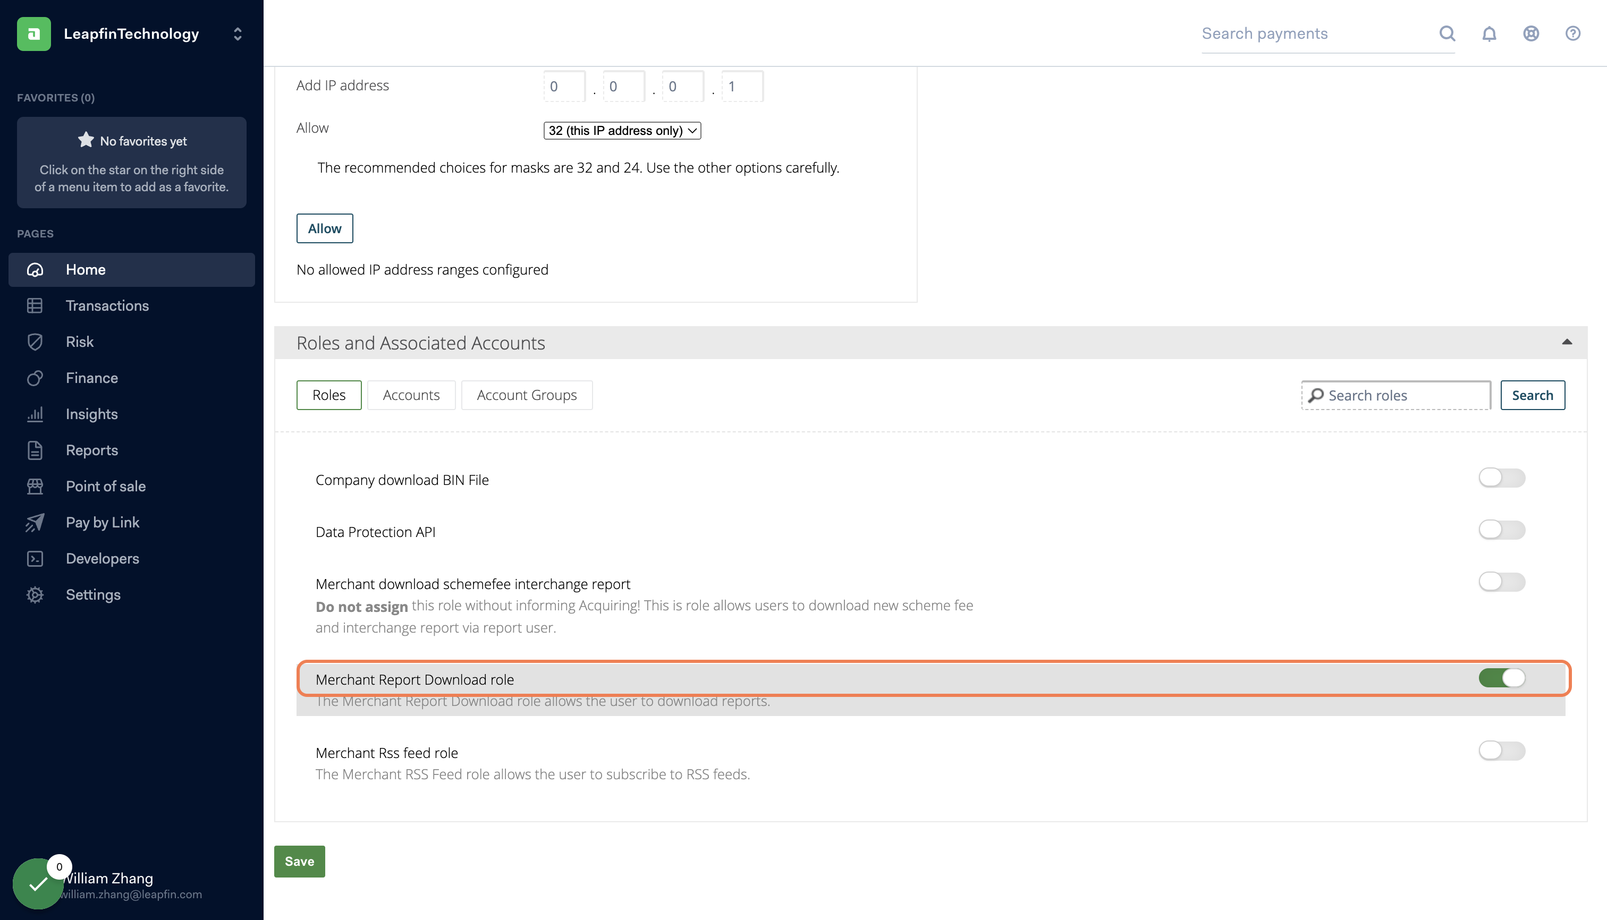Open Pay by Link in sidebar

pyautogui.click(x=103, y=523)
